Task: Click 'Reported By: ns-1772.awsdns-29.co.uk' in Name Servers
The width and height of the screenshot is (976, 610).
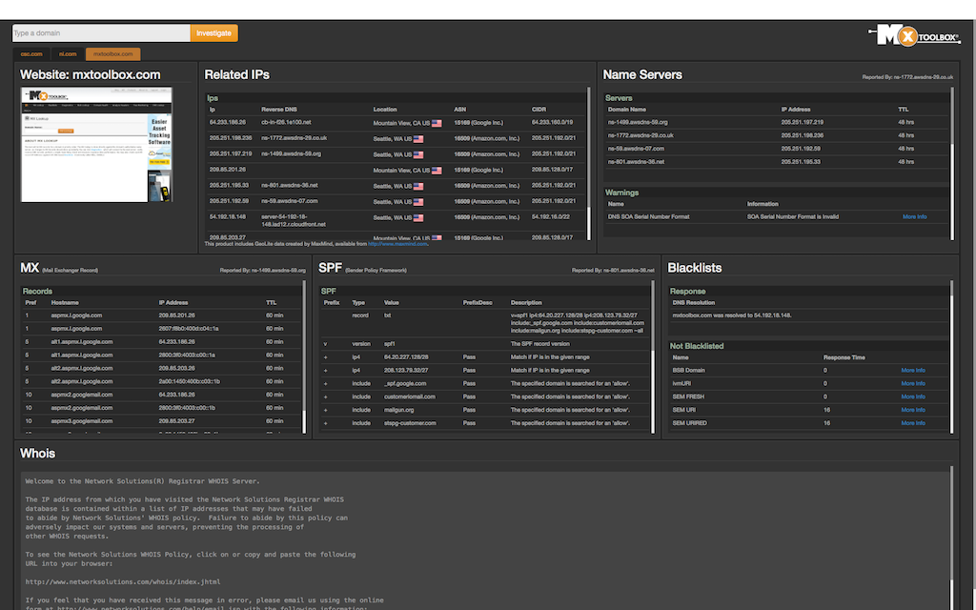Action: pyautogui.click(x=907, y=77)
